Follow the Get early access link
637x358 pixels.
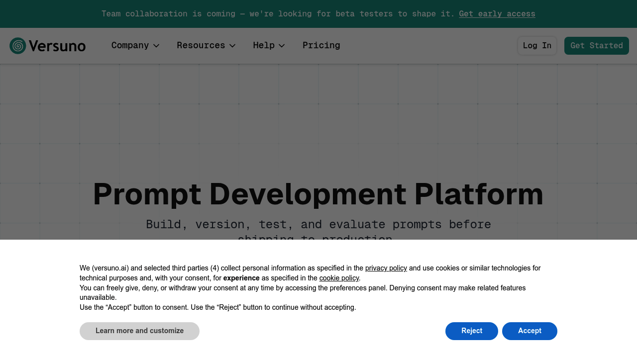click(x=497, y=14)
